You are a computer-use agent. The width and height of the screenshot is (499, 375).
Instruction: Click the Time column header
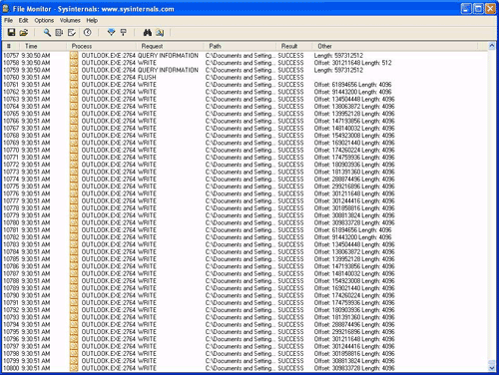pos(42,46)
